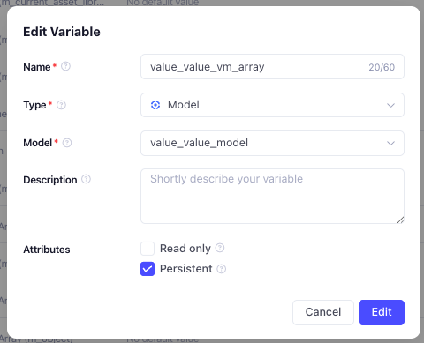Select the Model type icon in Type field
The image size is (424, 343).
155,105
